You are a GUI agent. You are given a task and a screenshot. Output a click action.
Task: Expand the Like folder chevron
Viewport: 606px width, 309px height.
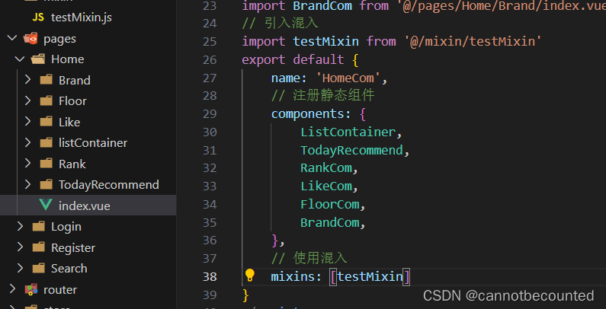tap(27, 122)
